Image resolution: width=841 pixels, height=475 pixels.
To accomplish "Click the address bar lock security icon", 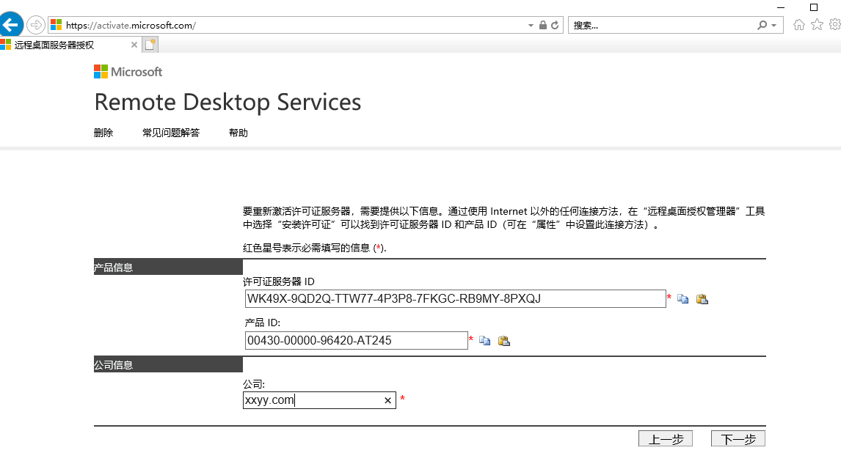I will [543, 25].
